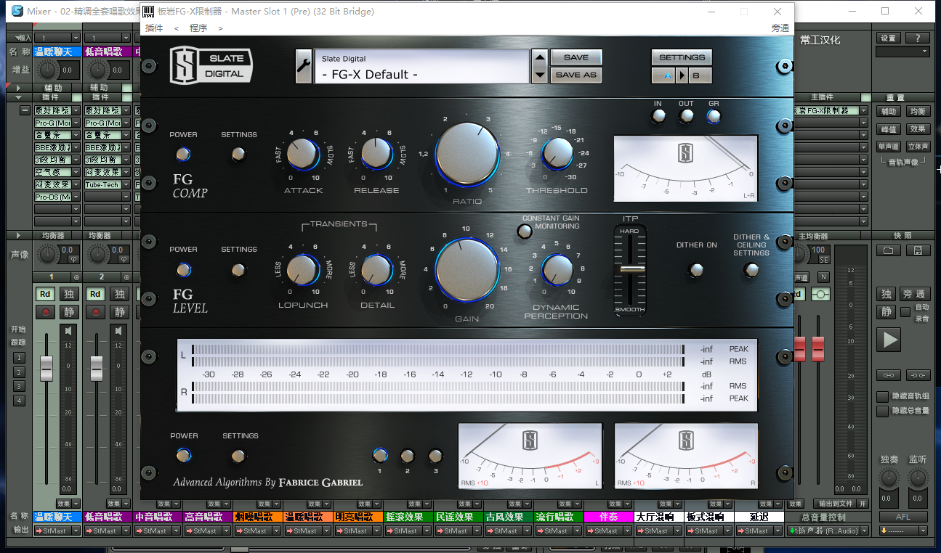Image resolution: width=941 pixels, height=553 pixels.
Task: Click the THRESHOLD knob
Action: 557,154
